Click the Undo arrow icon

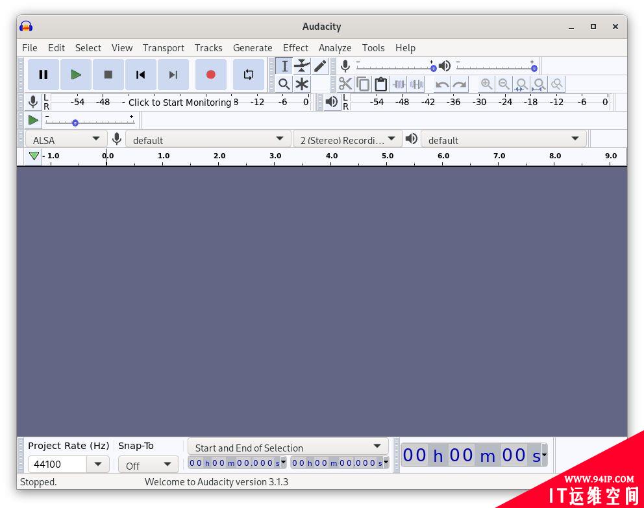click(442, 84)
